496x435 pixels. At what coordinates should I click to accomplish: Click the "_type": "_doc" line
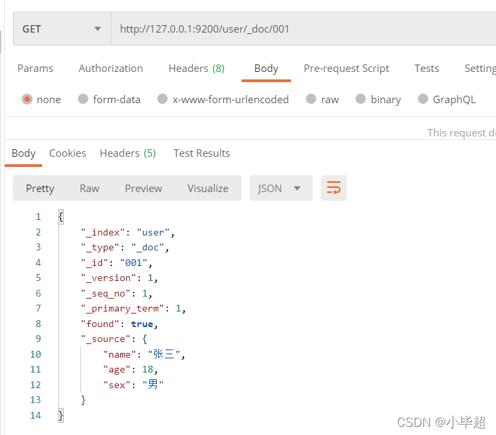click(x=125, y=248)
